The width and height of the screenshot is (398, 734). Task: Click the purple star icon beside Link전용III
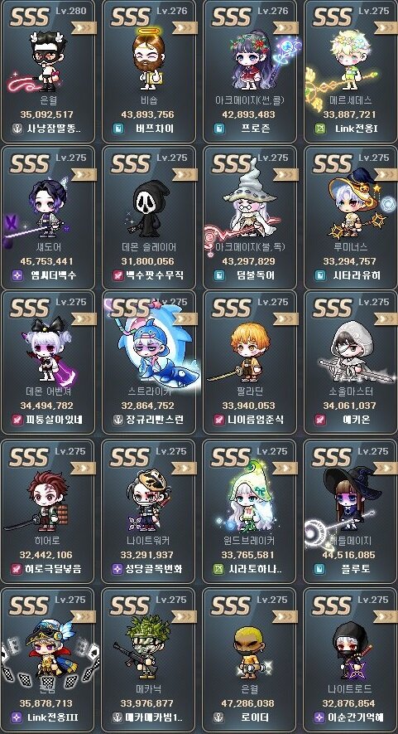17,717
